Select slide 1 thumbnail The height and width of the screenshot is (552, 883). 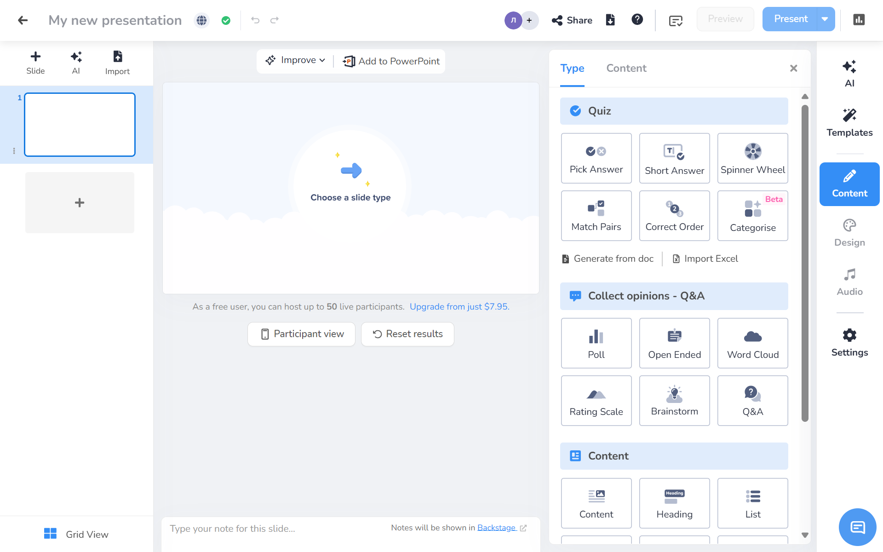click(80, 125)
